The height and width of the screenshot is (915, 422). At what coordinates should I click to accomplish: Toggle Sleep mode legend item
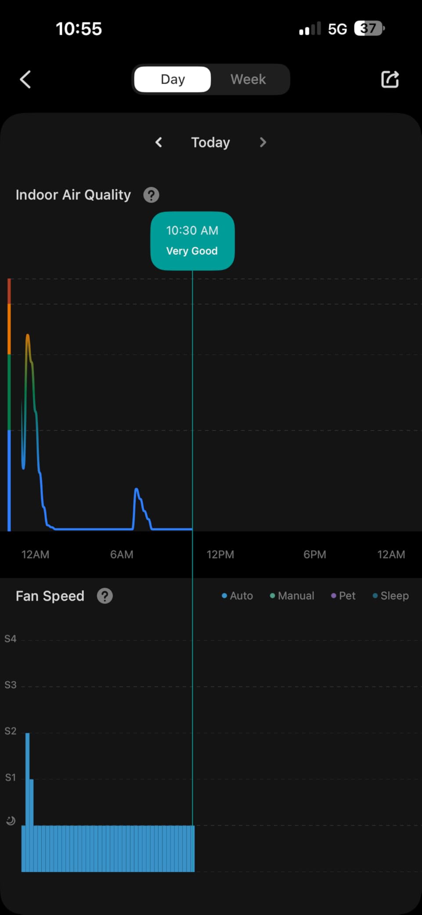tap(390, 596)
